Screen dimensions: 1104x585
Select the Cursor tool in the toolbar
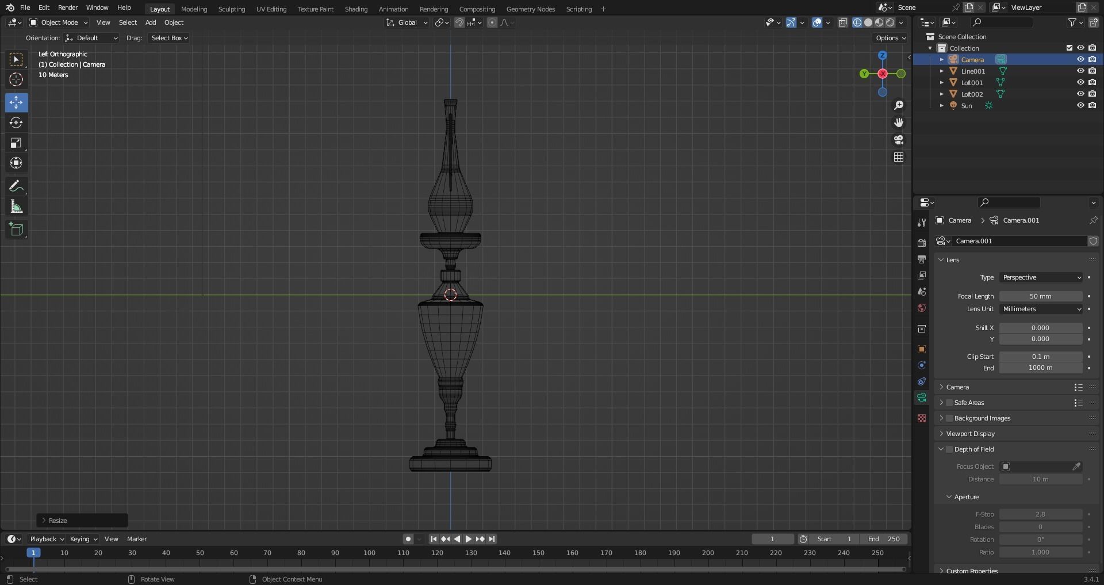point(16,79)
